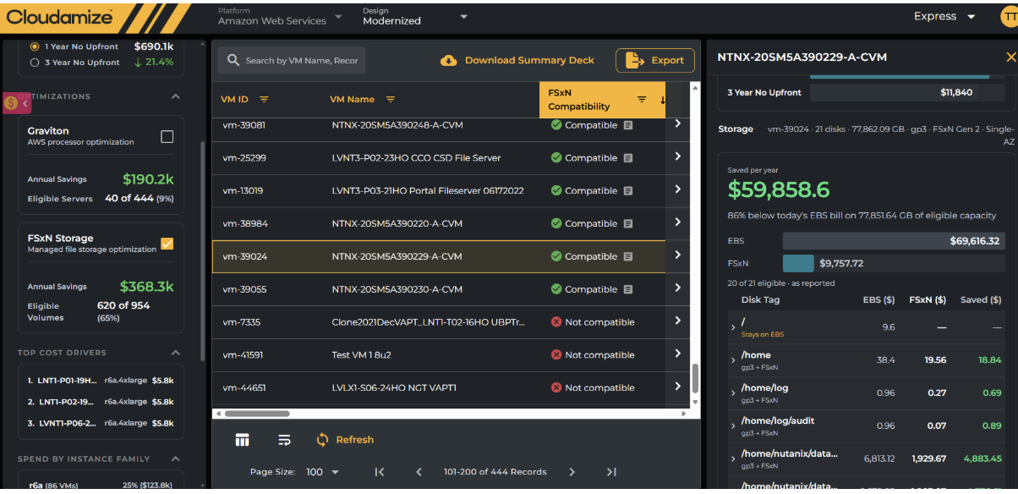Open the notes icon for vm-38984
This screenshot has height=494, width=1018.
coord(628,224)
